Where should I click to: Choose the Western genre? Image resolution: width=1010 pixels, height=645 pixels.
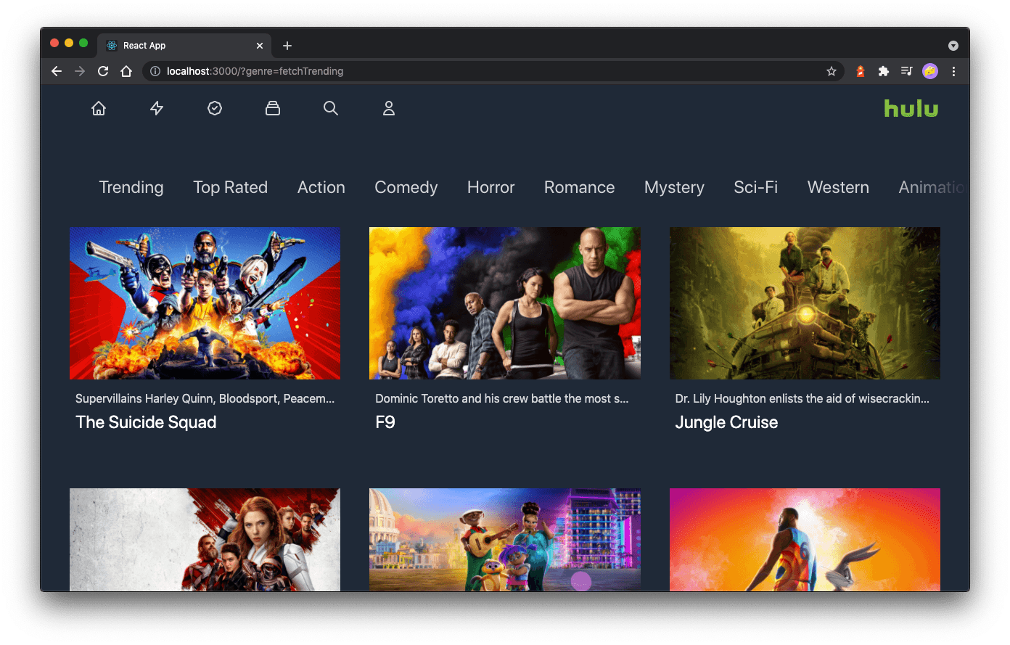coord(838,187)
